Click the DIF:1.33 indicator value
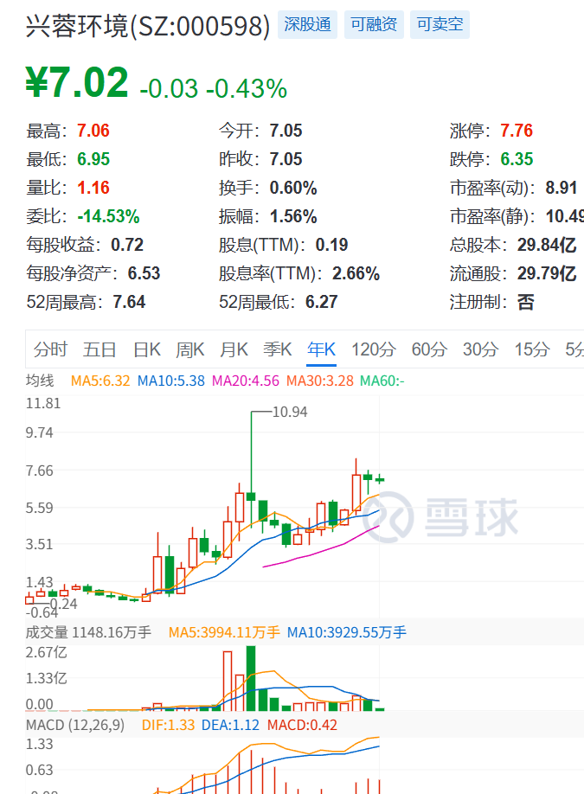584x794 pixels. pyautogui.click(x=168, y=725)
